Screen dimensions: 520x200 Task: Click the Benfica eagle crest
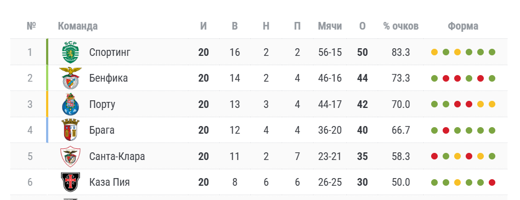[x=70, y=78]
